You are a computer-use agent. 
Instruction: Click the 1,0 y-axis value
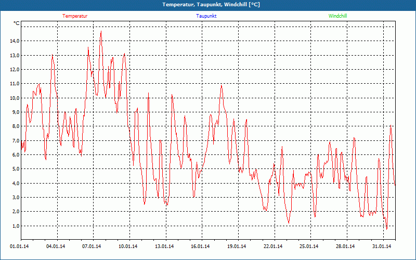pyautogui.click(x=16, y=226)
